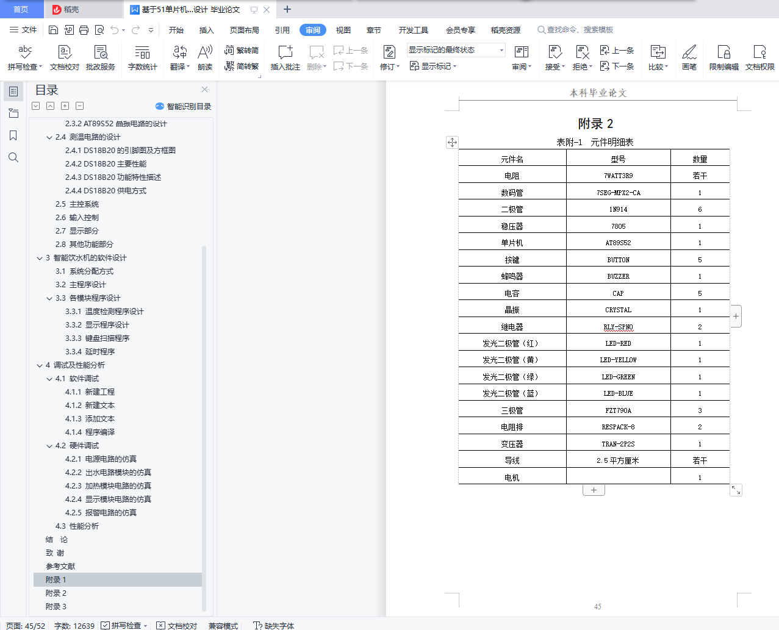Viewport: 779px width, 630px height.
Task: Convert text to traditional Chinese (繁转简)
Action: point(242,50)
